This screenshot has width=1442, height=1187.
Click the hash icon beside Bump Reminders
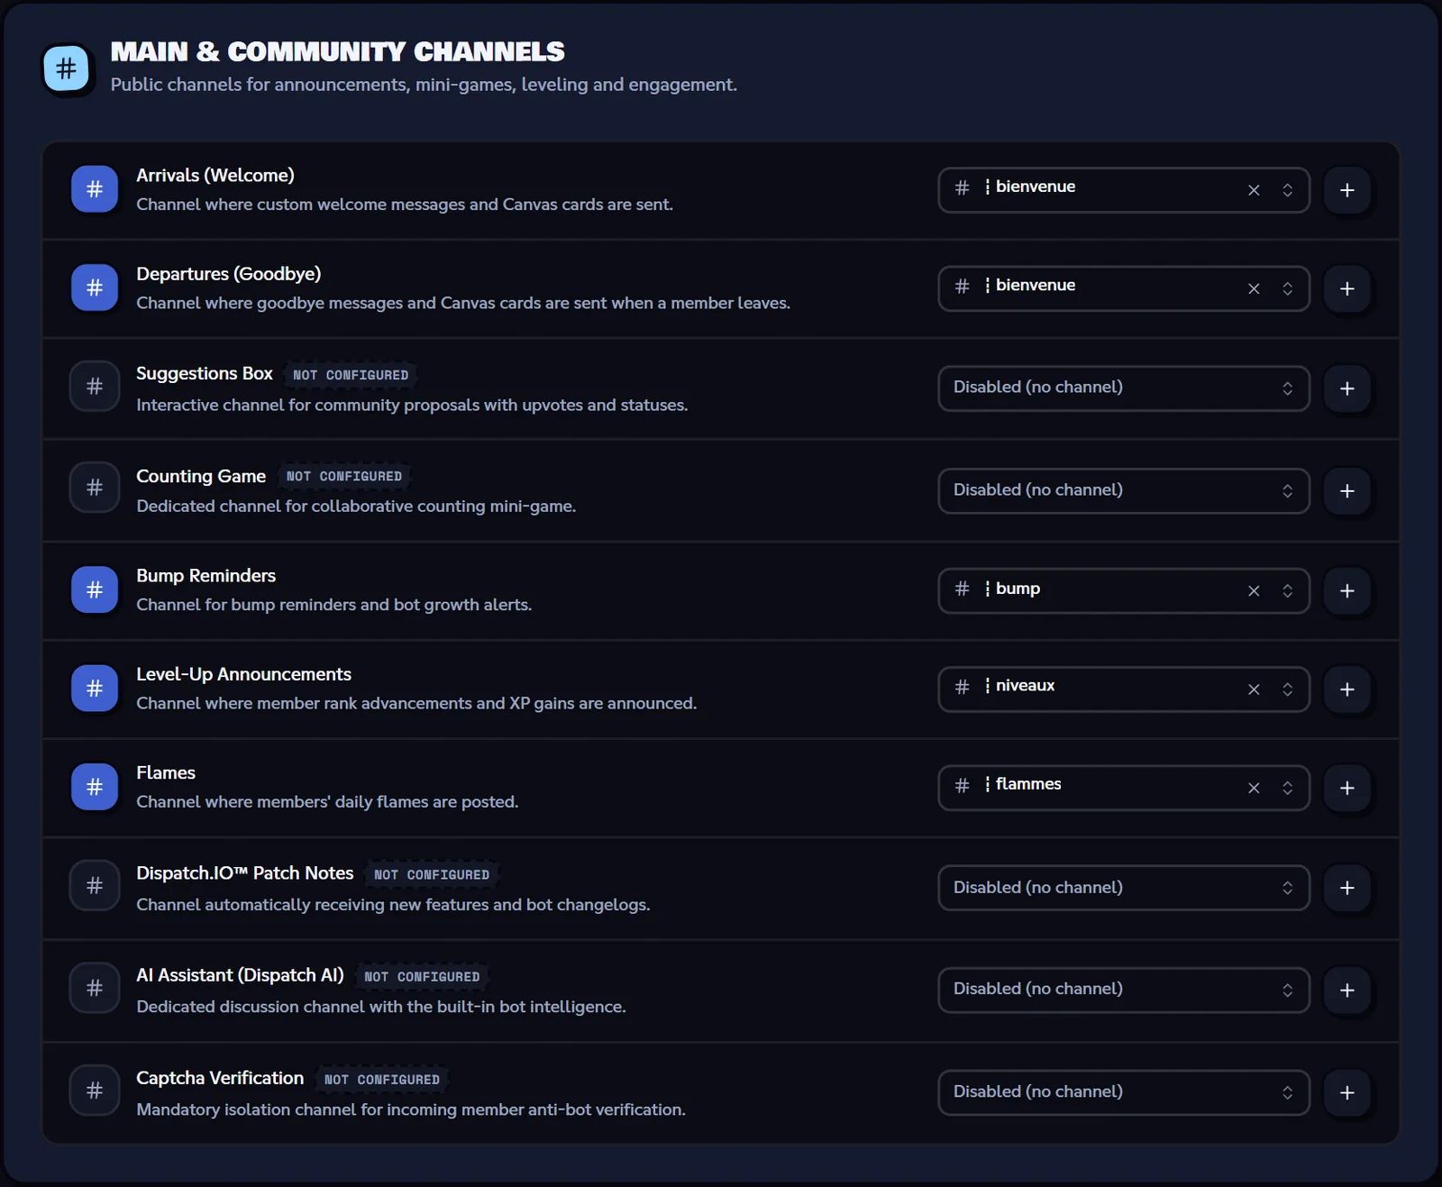[x=95, y=589]
